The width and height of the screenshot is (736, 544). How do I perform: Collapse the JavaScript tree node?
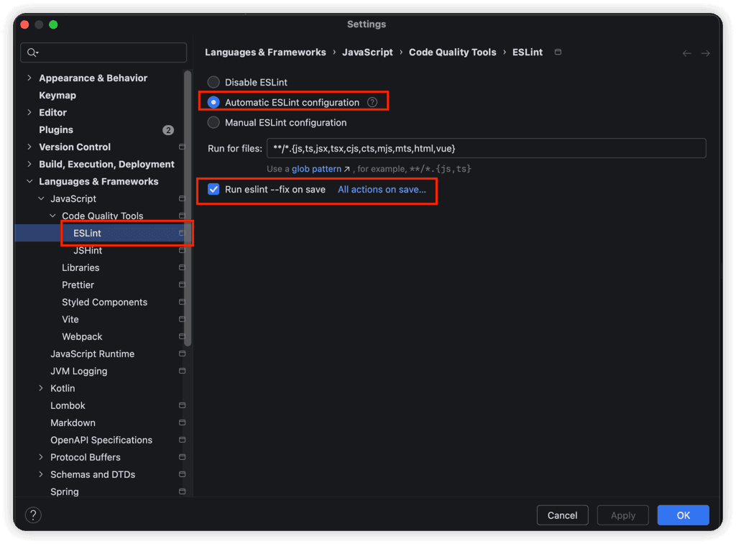41,198
